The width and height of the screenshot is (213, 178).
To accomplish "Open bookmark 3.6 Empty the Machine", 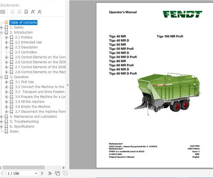I will click(x=33, y=107).
